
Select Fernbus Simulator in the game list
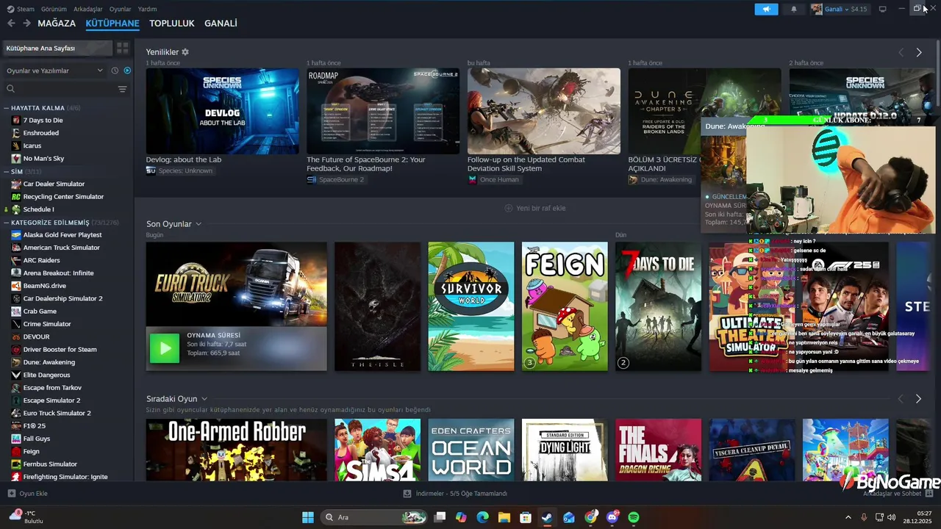[x=50, y=464]
